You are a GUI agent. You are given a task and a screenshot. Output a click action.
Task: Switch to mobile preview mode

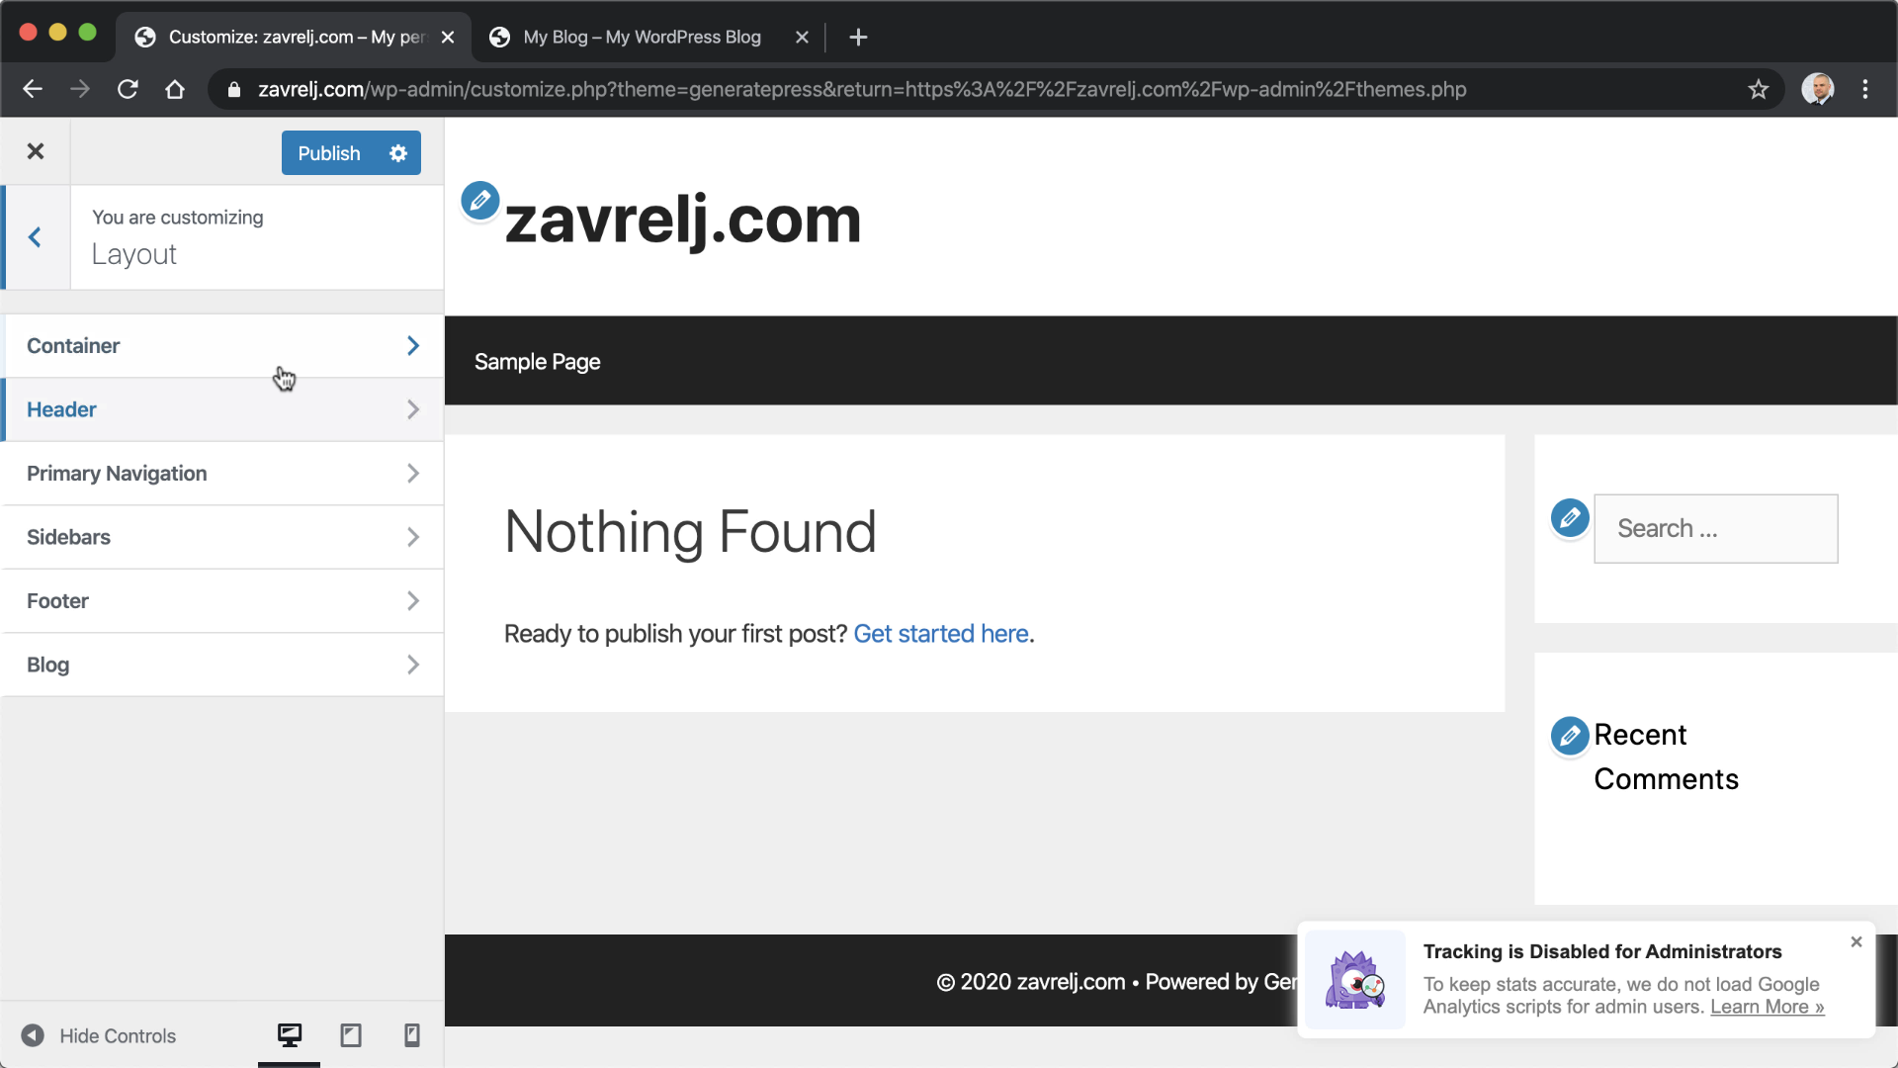click(x=412, y=1035)
